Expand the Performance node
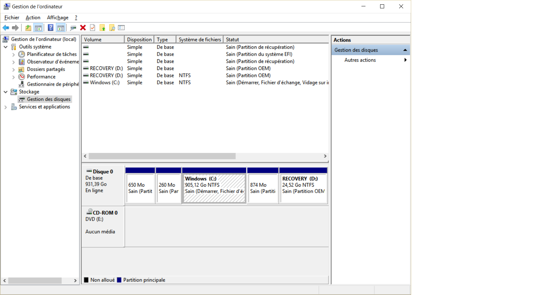Image resolution: width=538 pixels, height=295 pixels. (x=13, y=77)
